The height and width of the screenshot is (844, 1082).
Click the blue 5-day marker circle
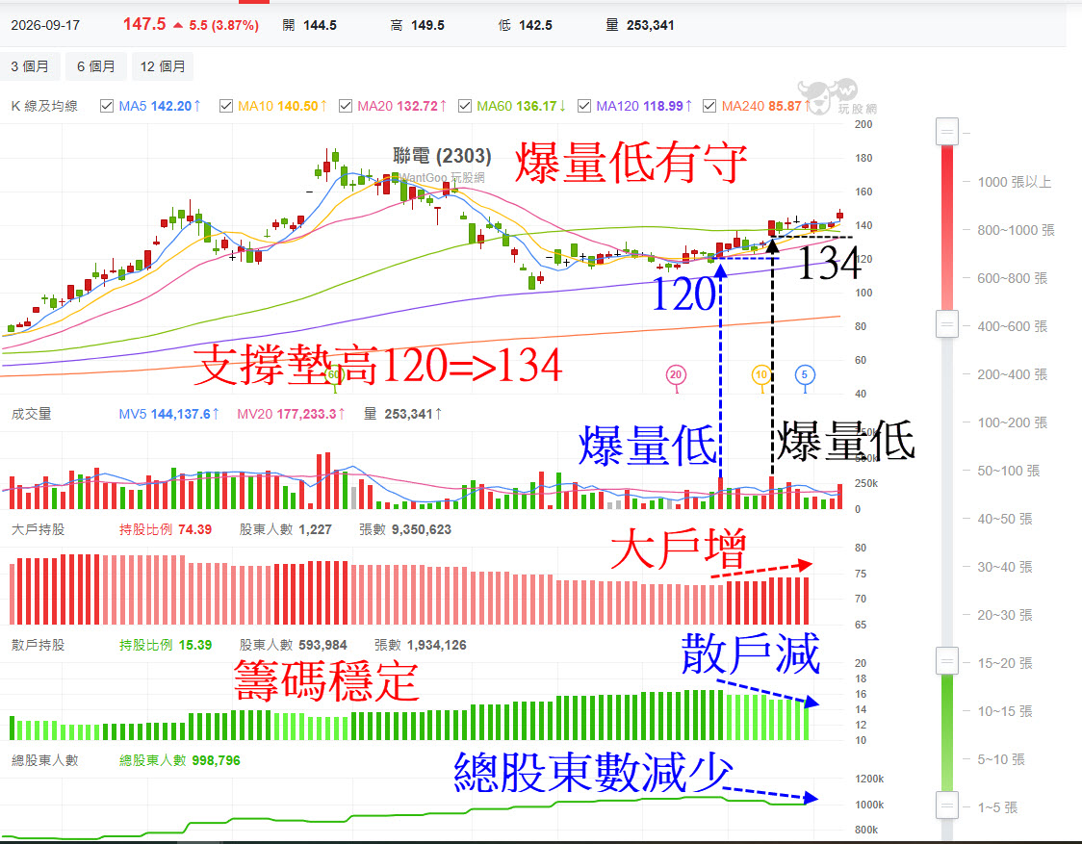(x=805, y=374)
